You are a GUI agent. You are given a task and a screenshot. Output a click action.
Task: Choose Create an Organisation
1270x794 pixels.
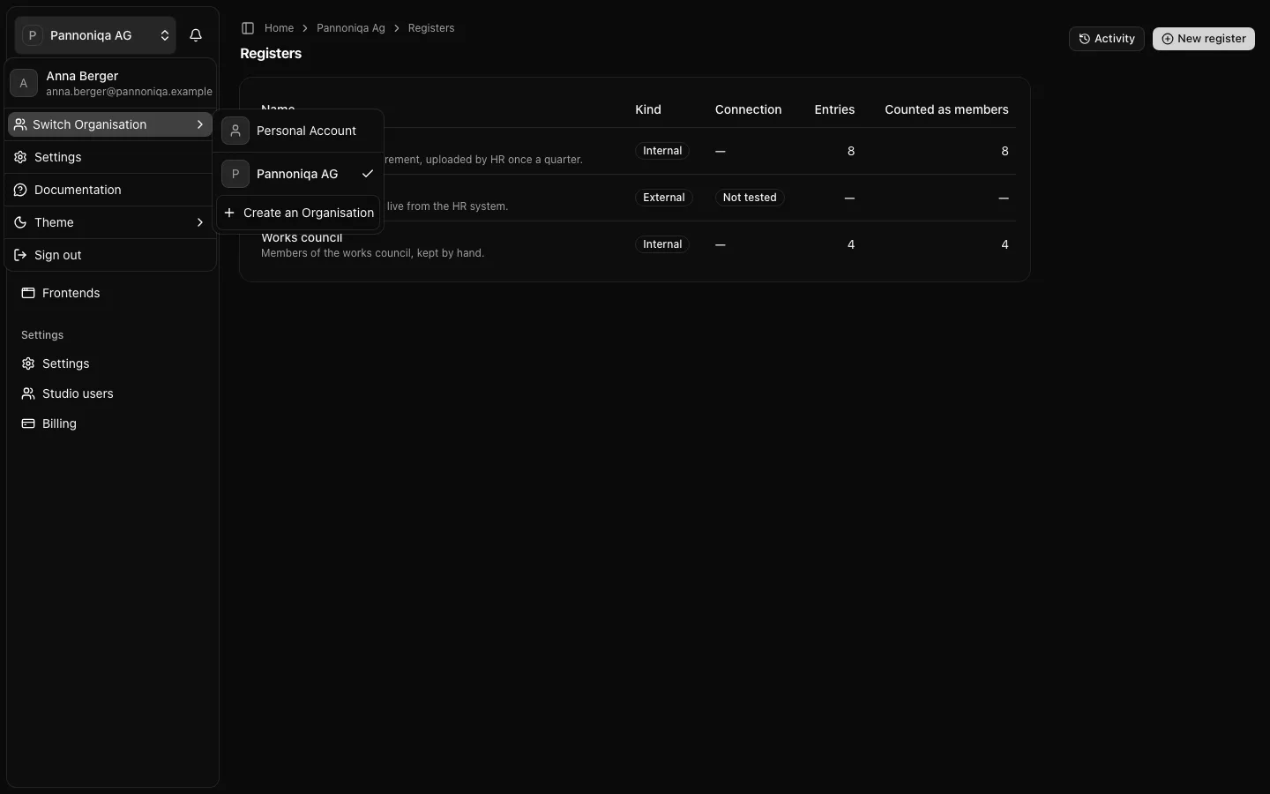[298, 213]
